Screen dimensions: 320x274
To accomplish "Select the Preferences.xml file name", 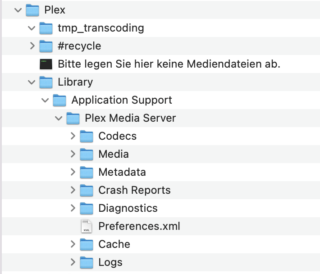I will coord(139,226).
